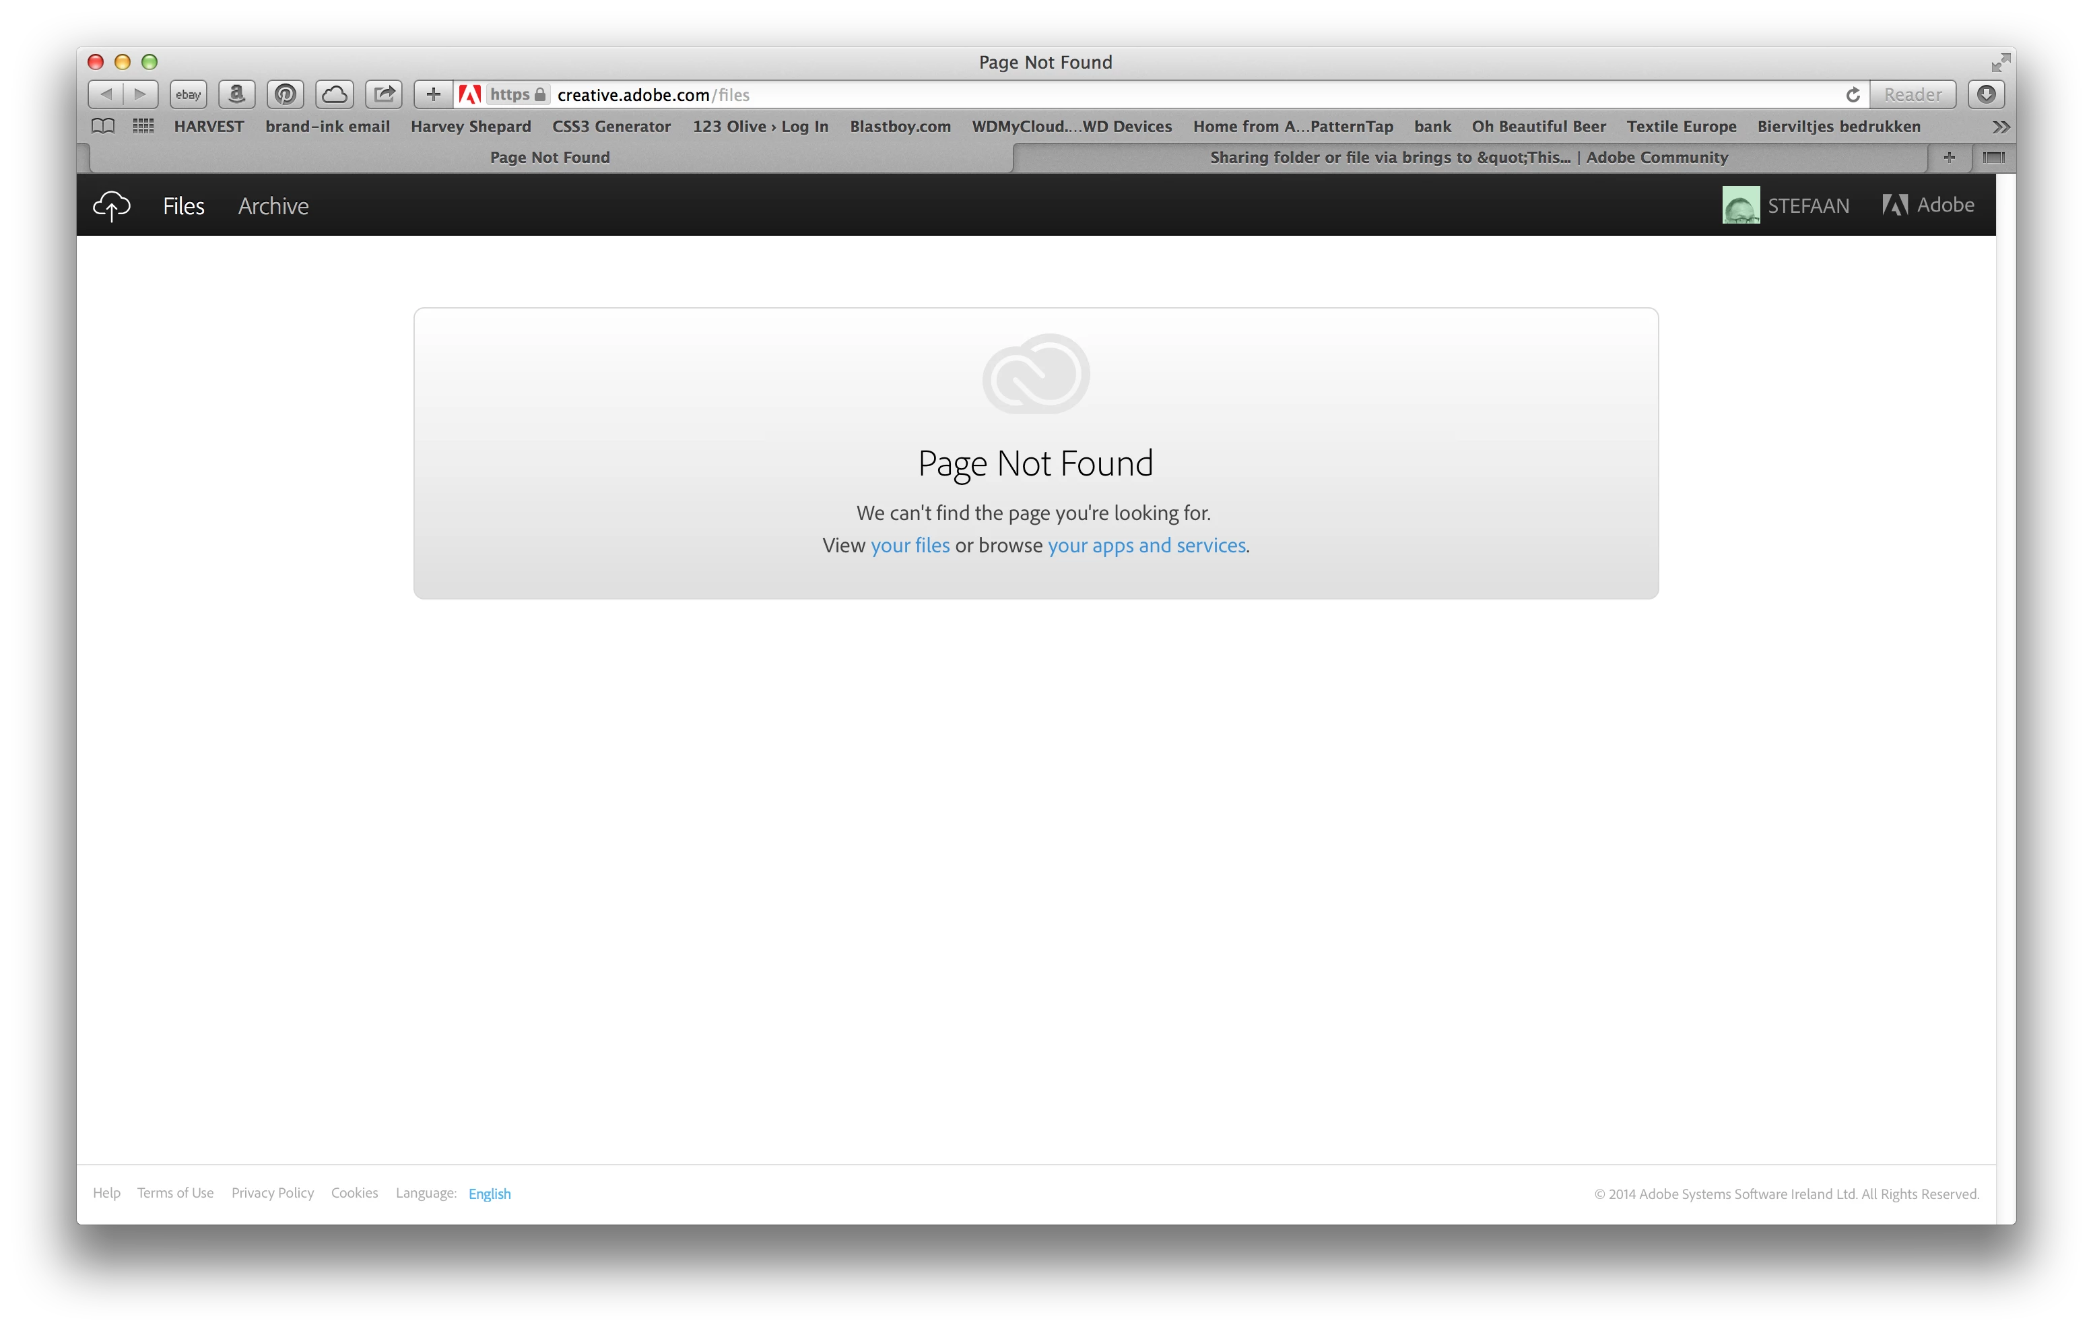
Task: Change language via English selector
Action: tap(490, 1194)
